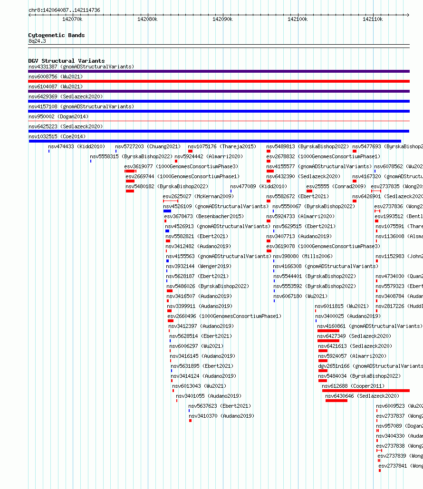This screenshot has height=489, width=423.
Task: Open nsv5550067 (ByrskaBishop2022) label
Action: 314,206
